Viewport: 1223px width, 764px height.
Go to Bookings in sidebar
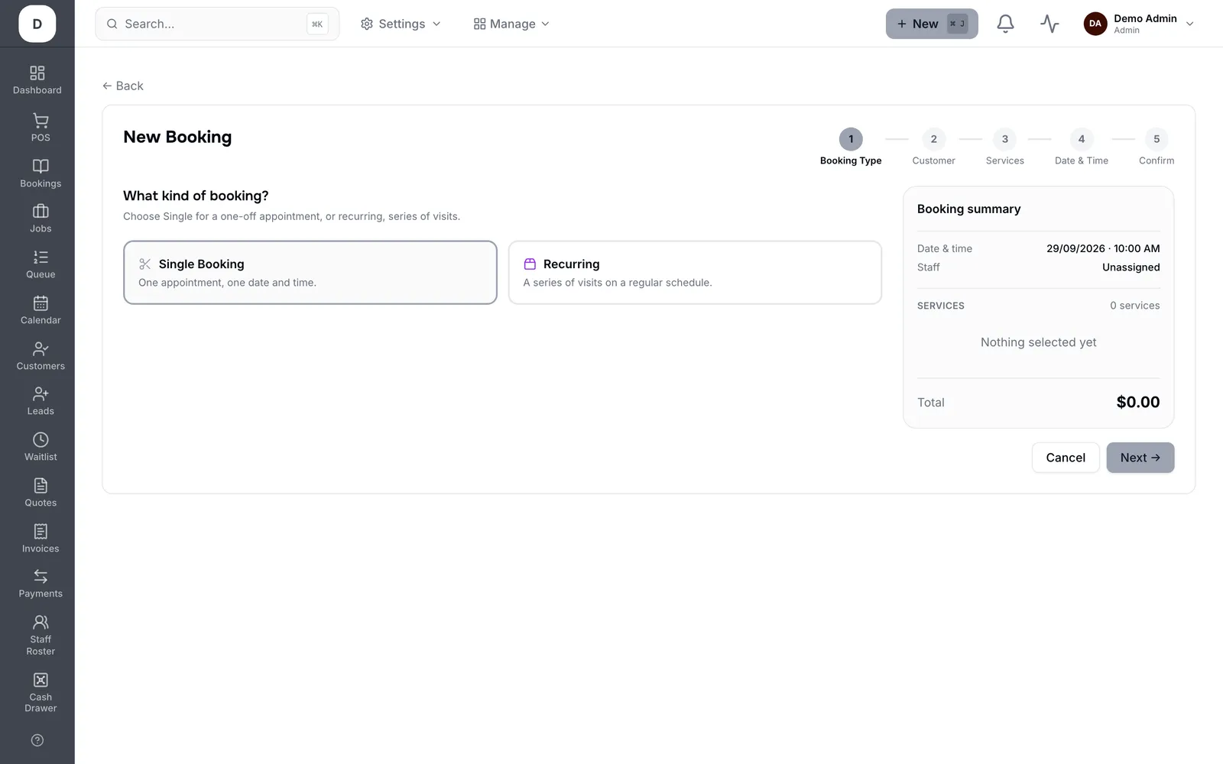(x=41, y=173)
